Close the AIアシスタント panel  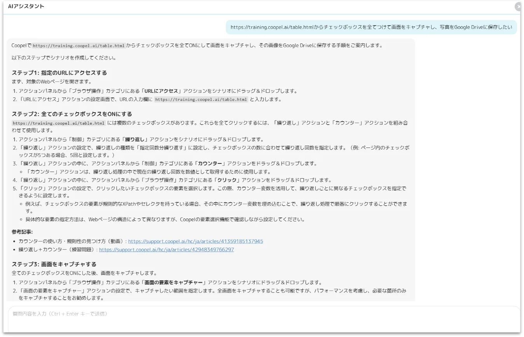(x=519, y=7)
